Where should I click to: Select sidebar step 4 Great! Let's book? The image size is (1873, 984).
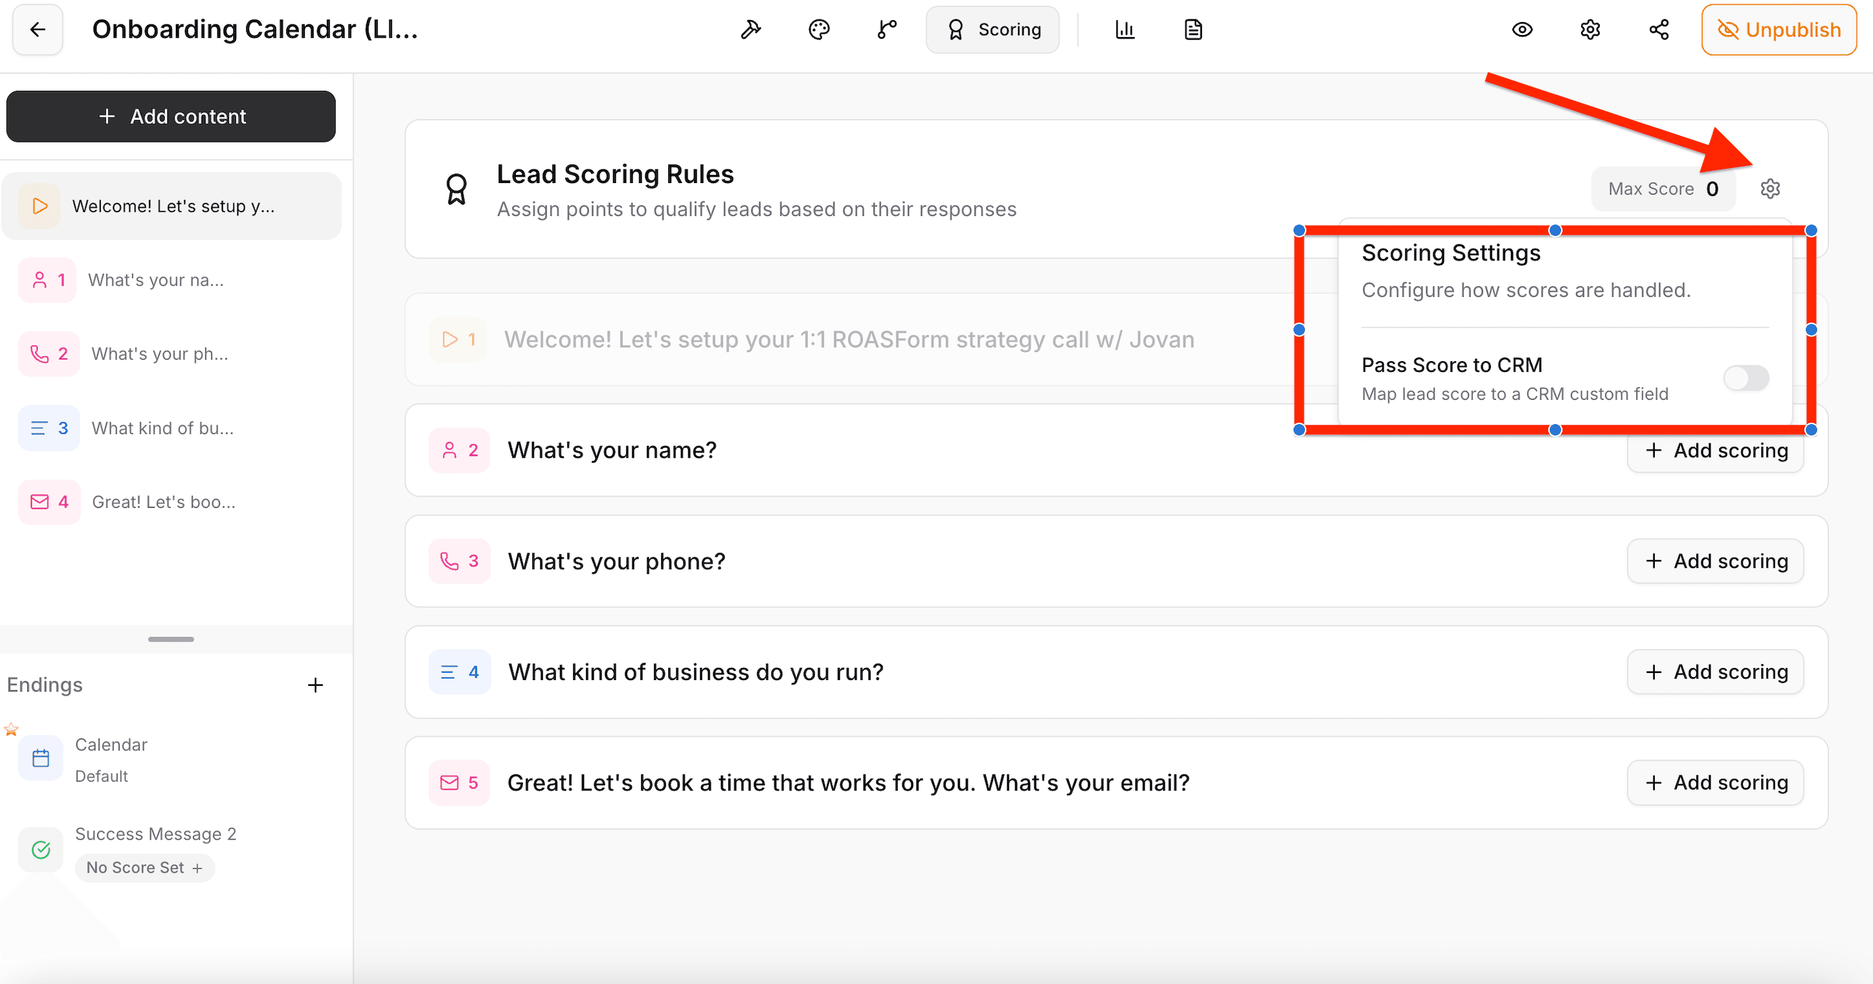172,502
